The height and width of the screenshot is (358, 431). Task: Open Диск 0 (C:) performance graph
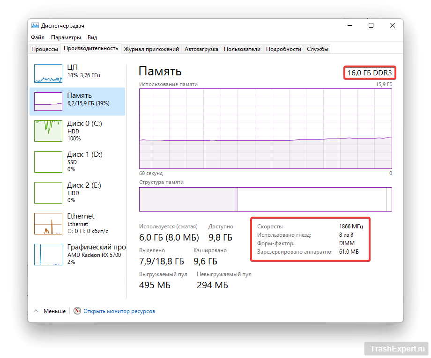coord(48,131)
